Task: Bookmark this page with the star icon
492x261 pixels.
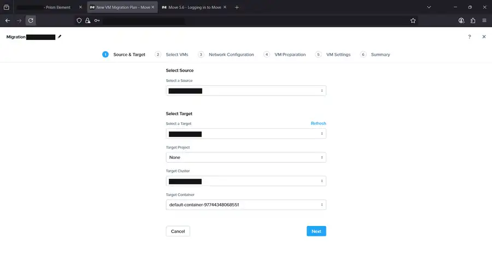Action: click(413, 20)
